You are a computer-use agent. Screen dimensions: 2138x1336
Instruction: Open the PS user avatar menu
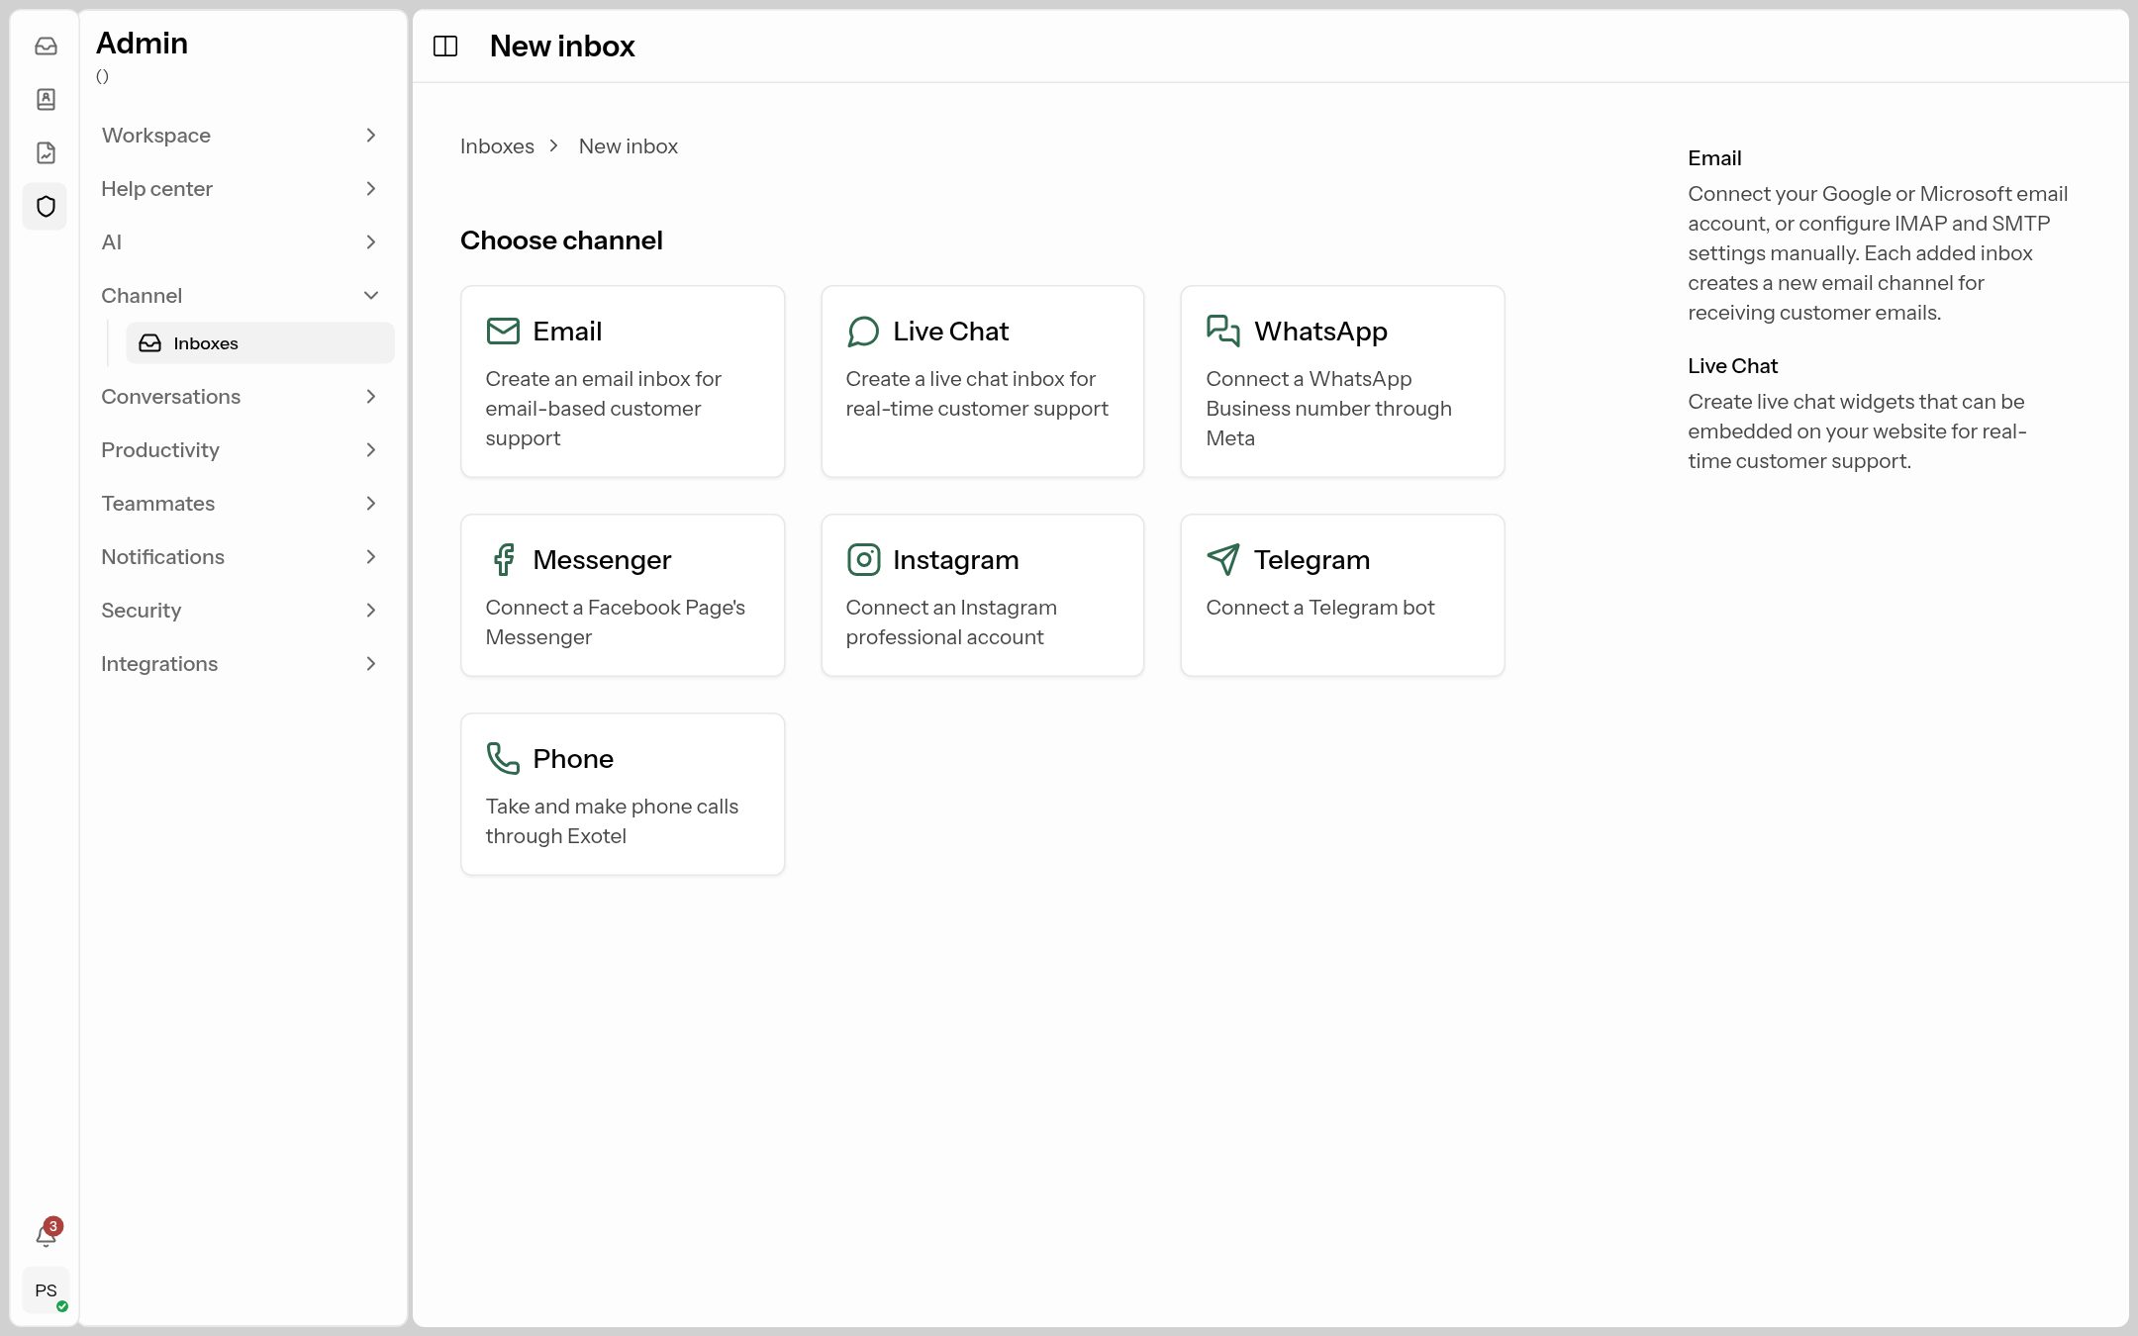click(46, 1290)
